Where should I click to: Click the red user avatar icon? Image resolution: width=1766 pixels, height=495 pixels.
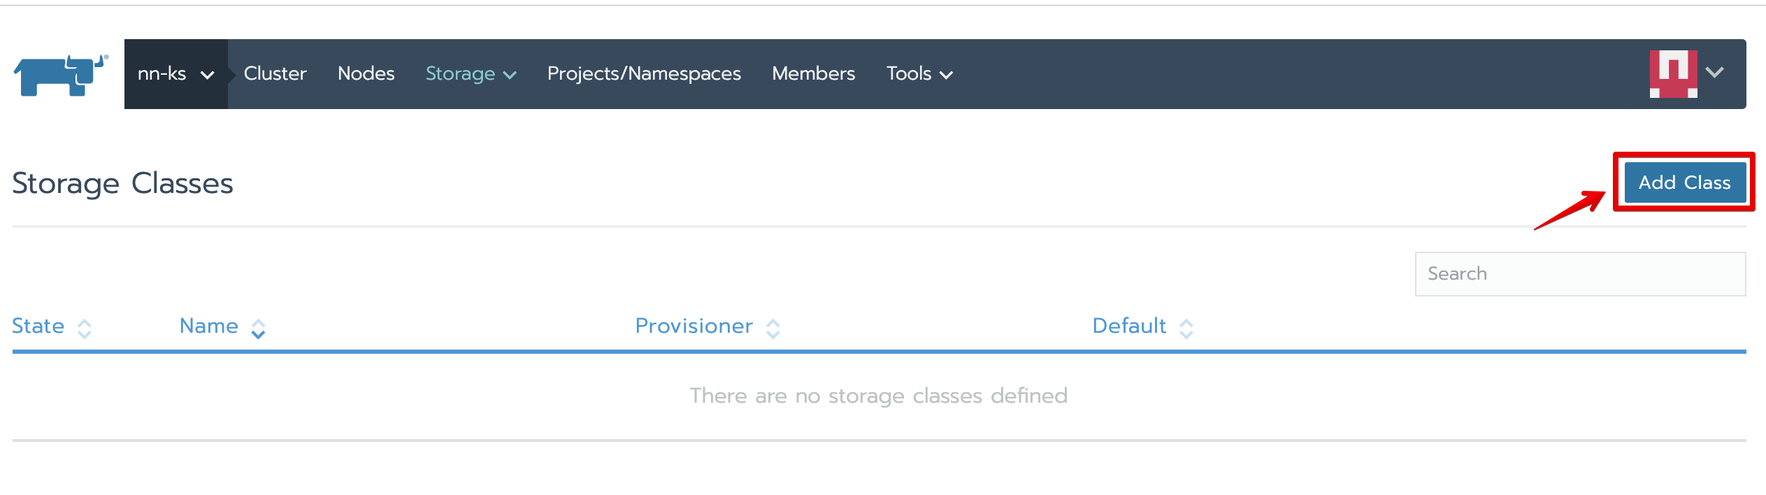pyautogui.click(x=1673, y=73)
